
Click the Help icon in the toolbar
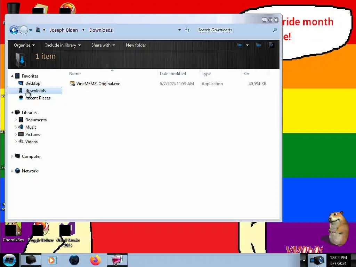click(x=271, y=45)
